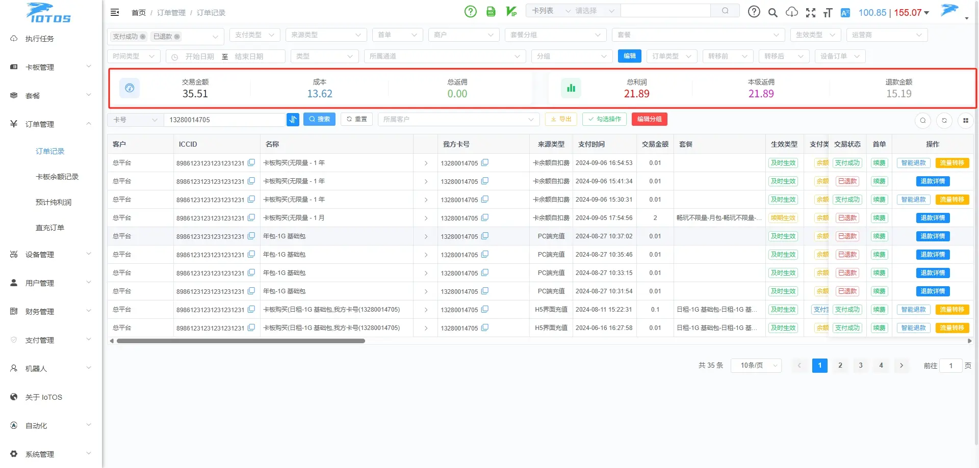Click the IoTOS logo in the sidebar
Image resolution: width=979 pixels, height=468 pixels.
click(x=48, y=13)
